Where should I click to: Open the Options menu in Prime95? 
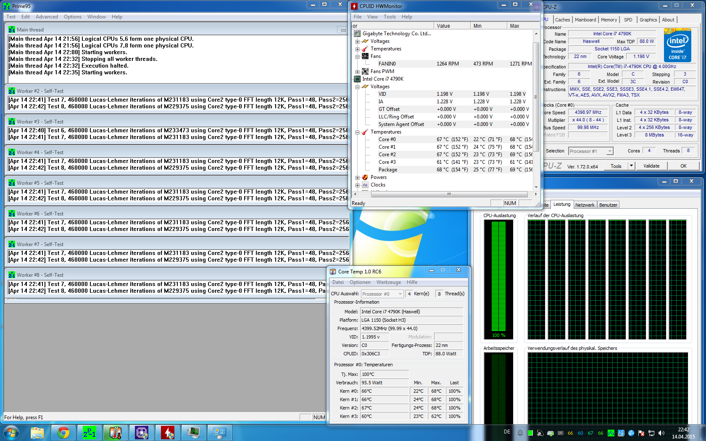click(x=73, y=17)
